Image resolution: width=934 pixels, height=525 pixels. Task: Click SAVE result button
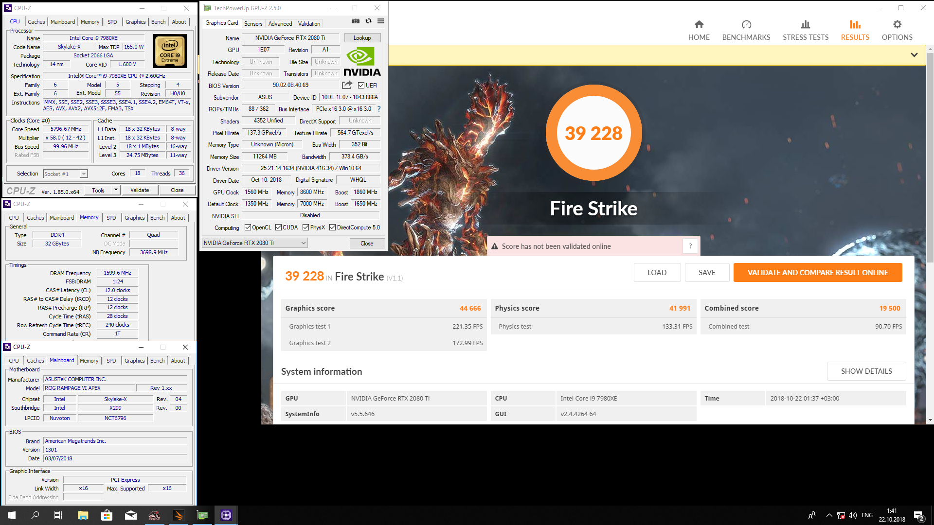point(707,272)
